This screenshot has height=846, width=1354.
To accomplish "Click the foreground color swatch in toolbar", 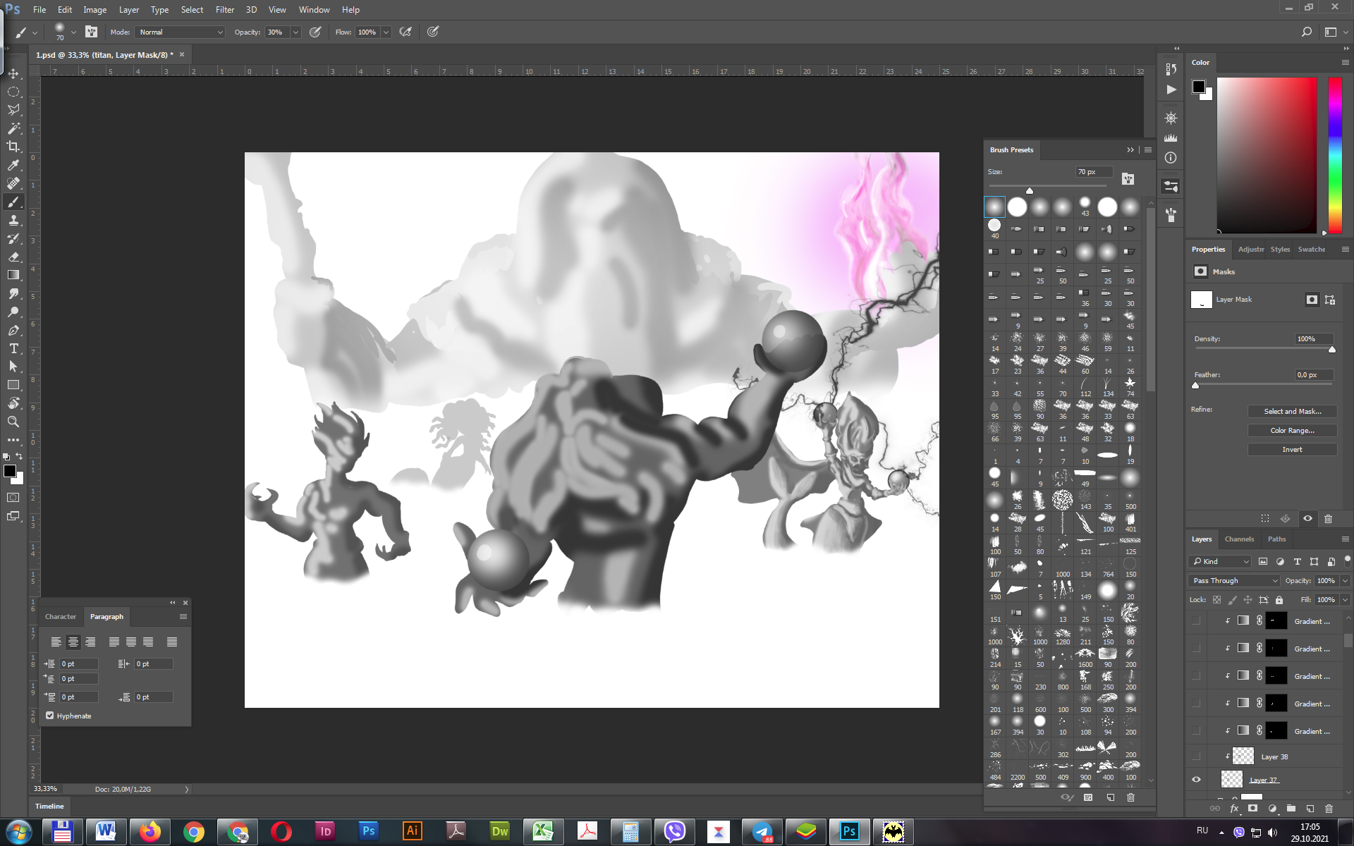I will 10,471.
